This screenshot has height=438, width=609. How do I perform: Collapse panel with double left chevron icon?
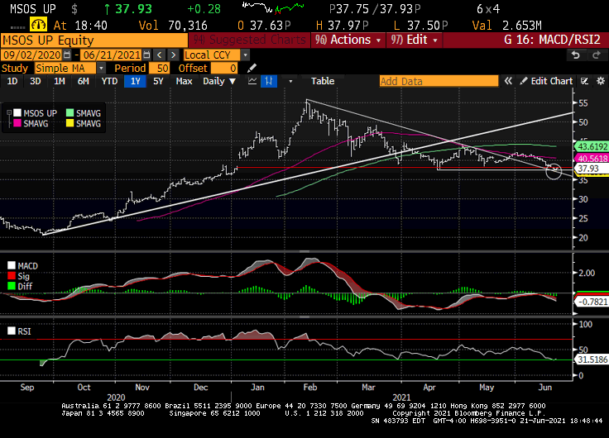[508, 81]
